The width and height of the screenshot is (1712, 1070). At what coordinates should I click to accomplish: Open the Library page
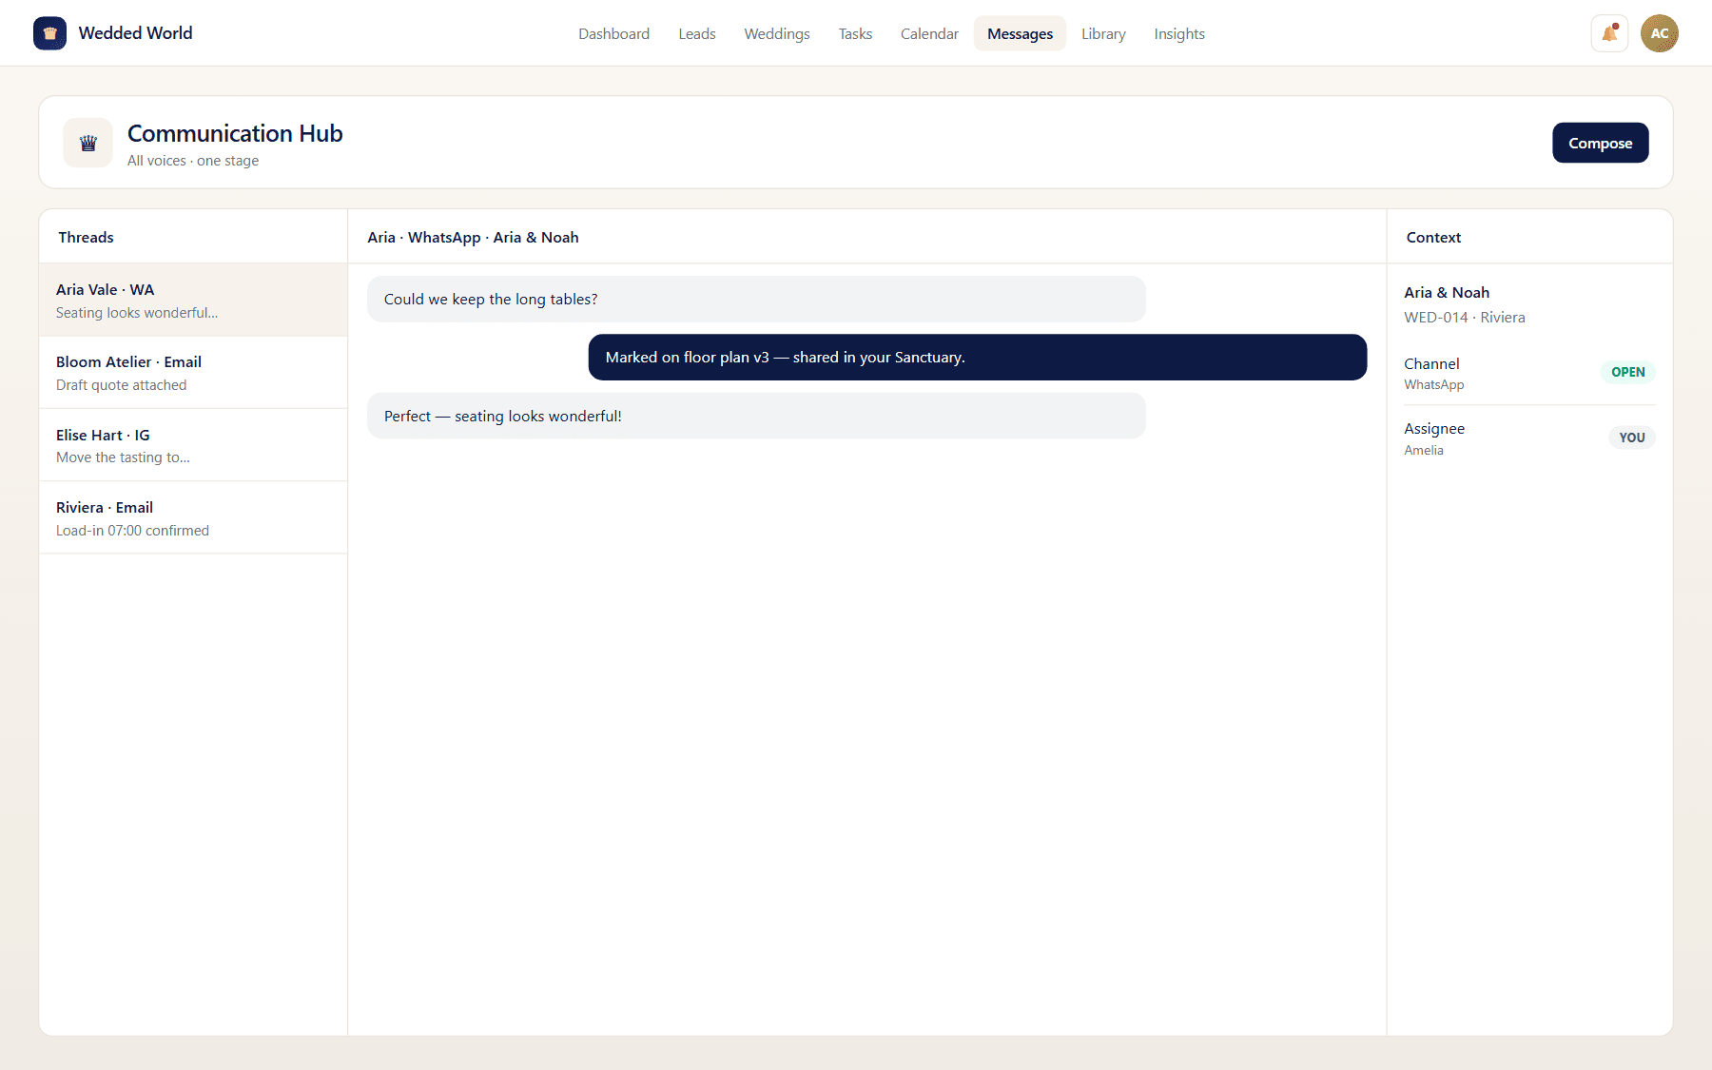pos(1103,33)
